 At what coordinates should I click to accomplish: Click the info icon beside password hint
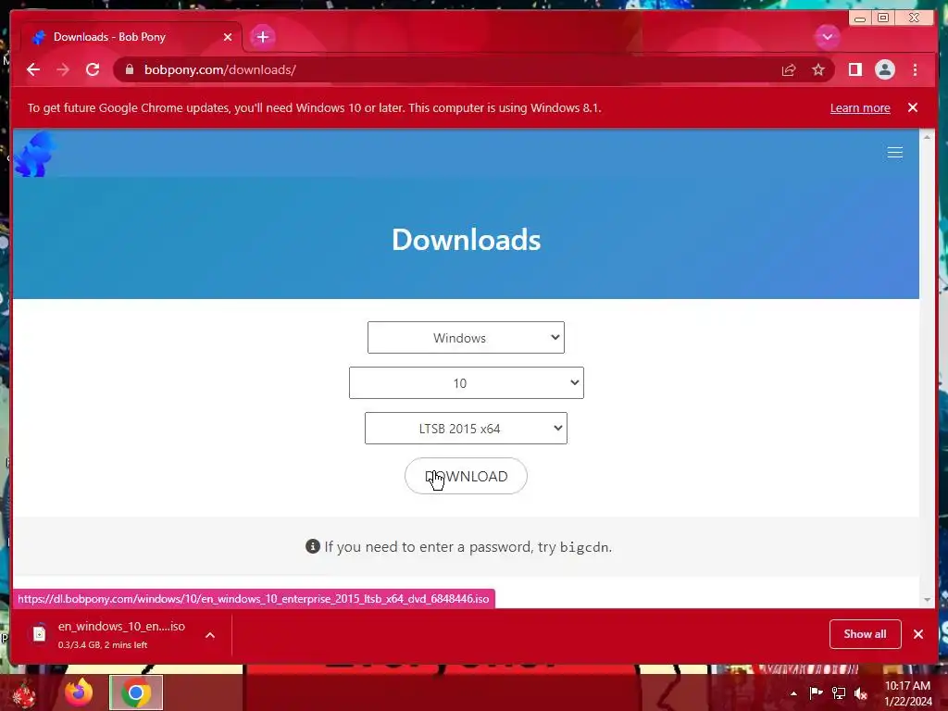click(x=313, y=546)
